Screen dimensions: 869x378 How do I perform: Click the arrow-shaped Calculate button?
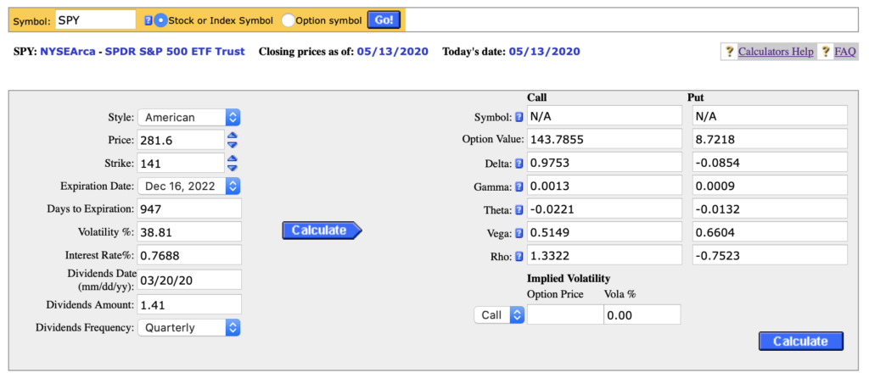322,231
